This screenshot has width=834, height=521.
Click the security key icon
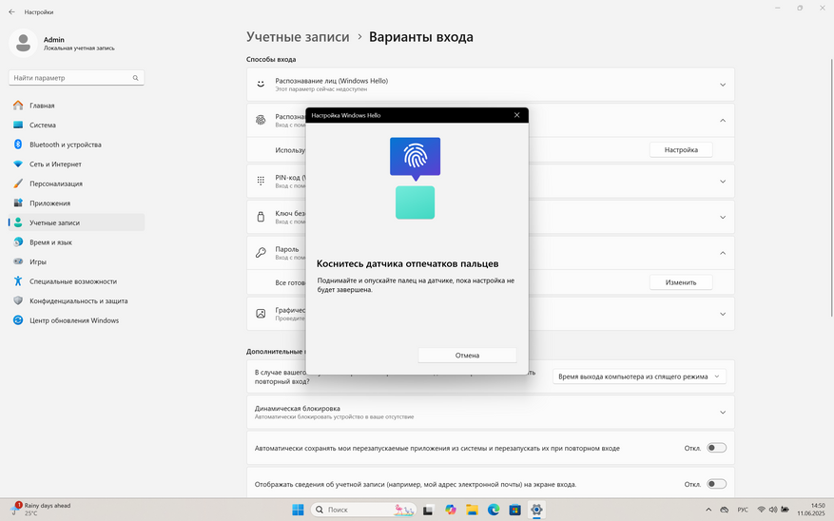click(261, 217)
